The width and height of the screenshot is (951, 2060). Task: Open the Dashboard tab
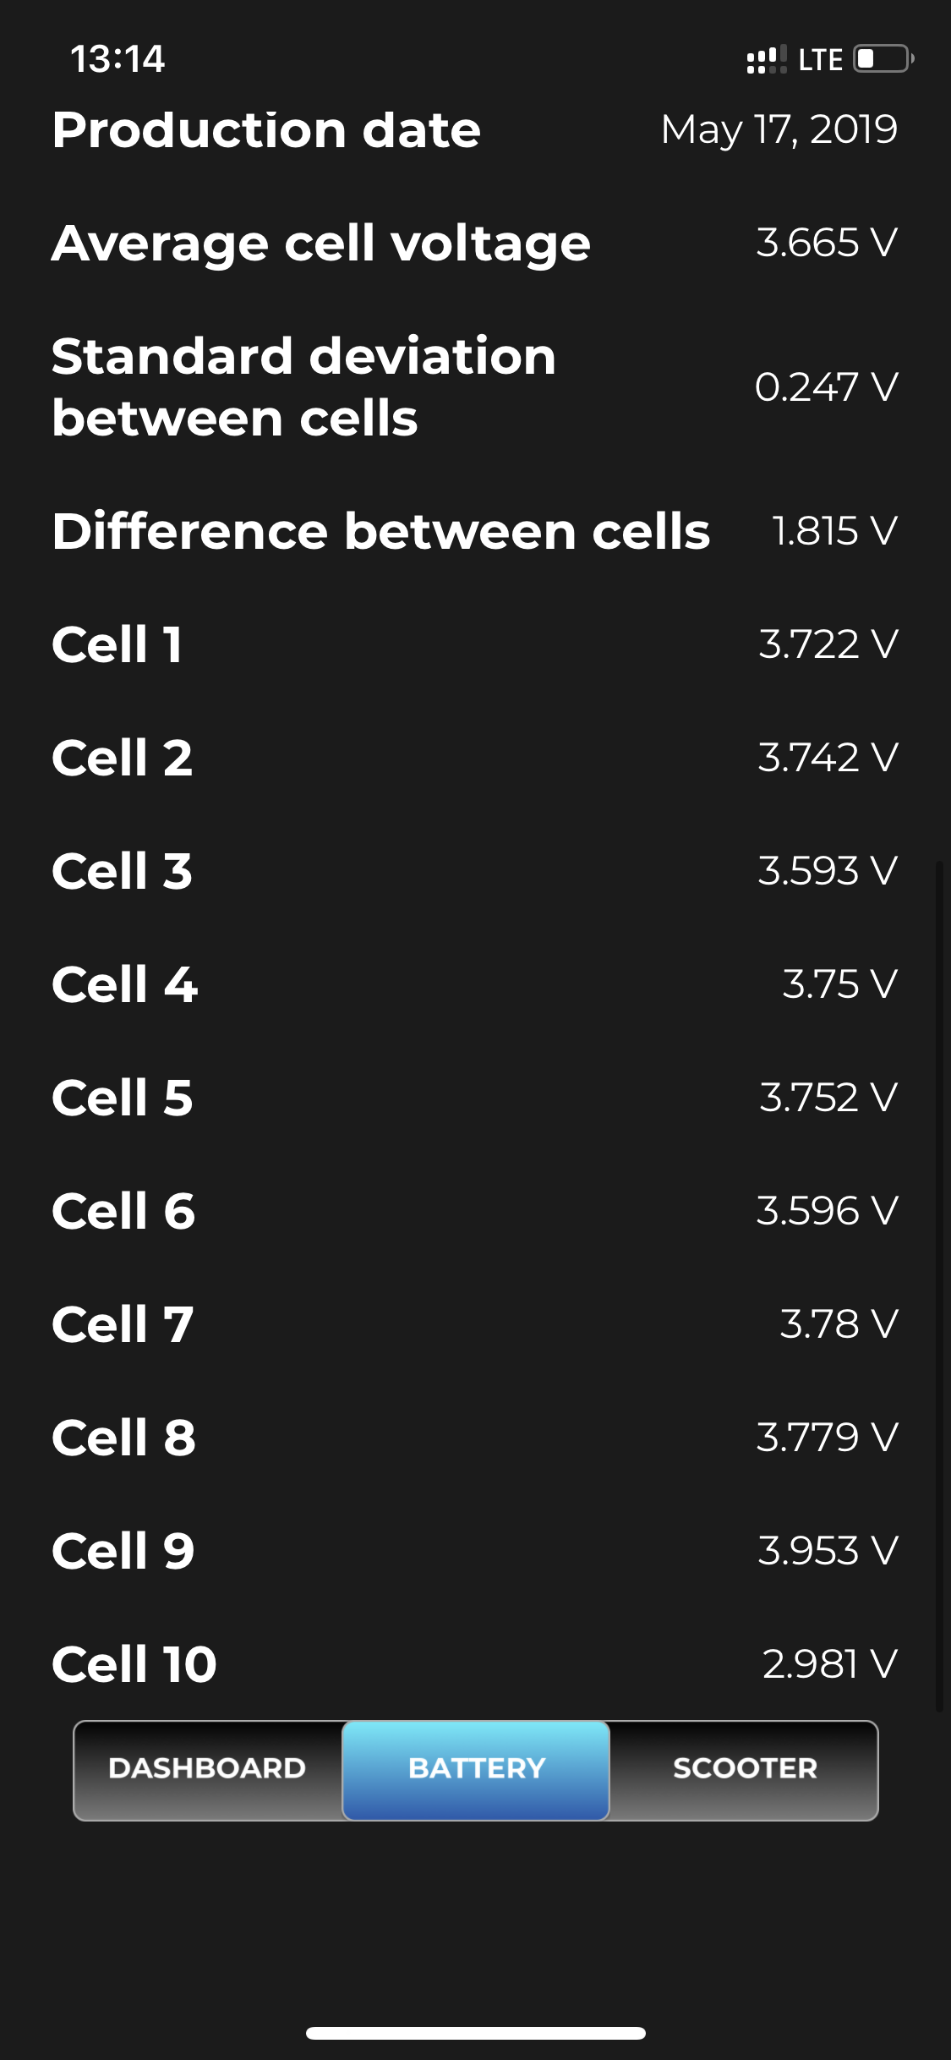208,1768
